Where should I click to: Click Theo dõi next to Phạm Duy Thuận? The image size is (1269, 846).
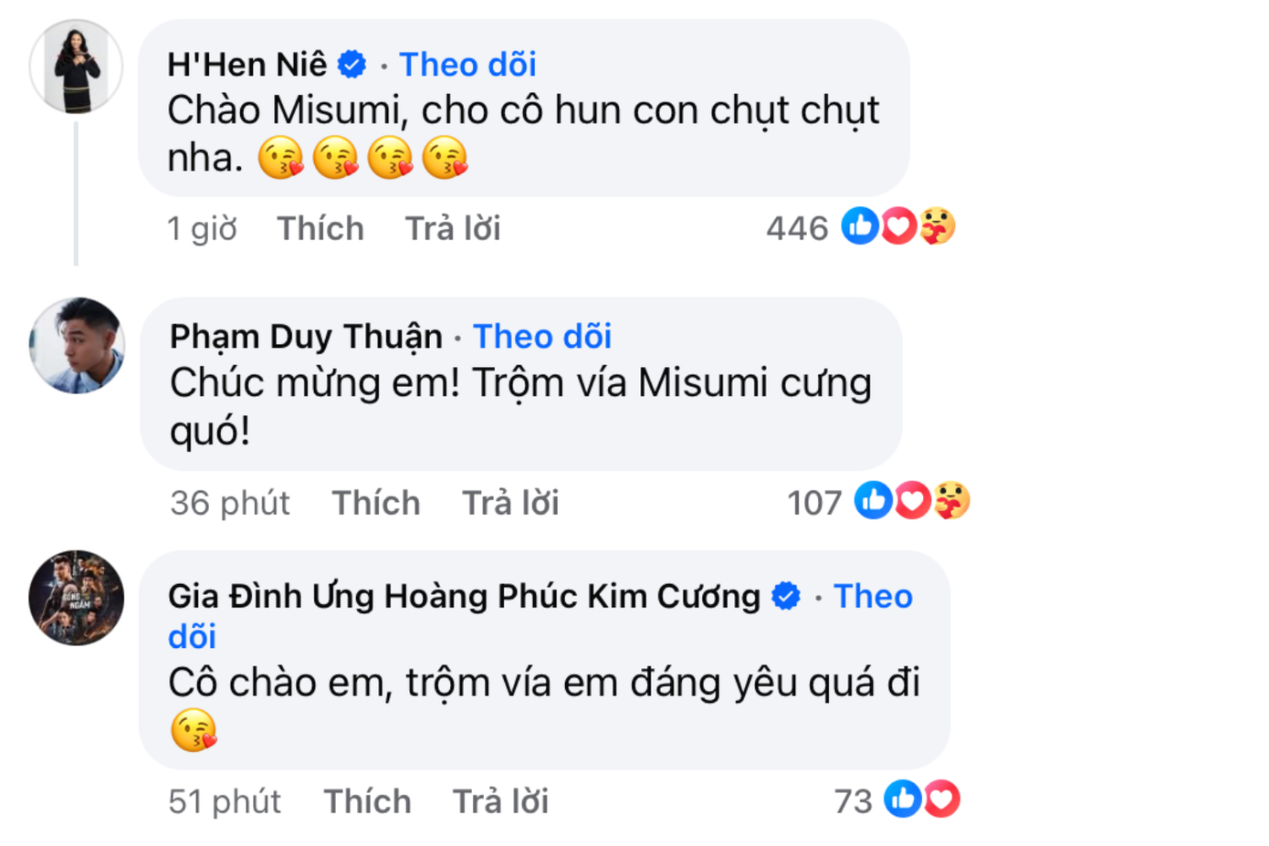pyautogui.click(x=540, y=336)
